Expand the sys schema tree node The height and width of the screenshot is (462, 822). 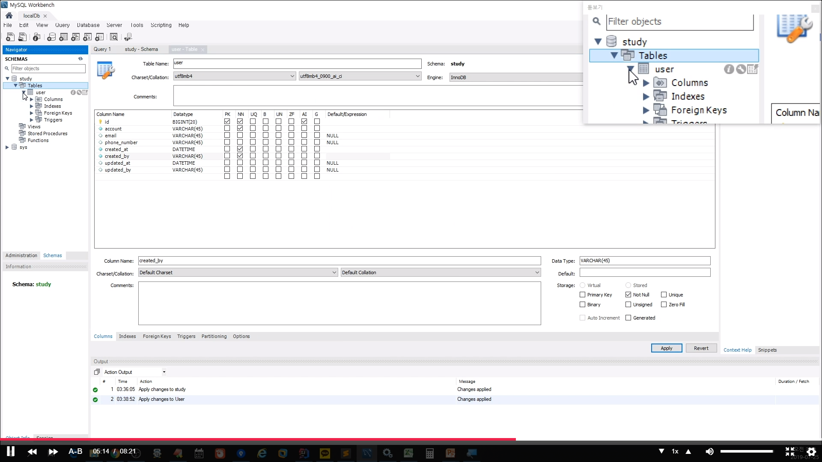click(x=7, y=147)
